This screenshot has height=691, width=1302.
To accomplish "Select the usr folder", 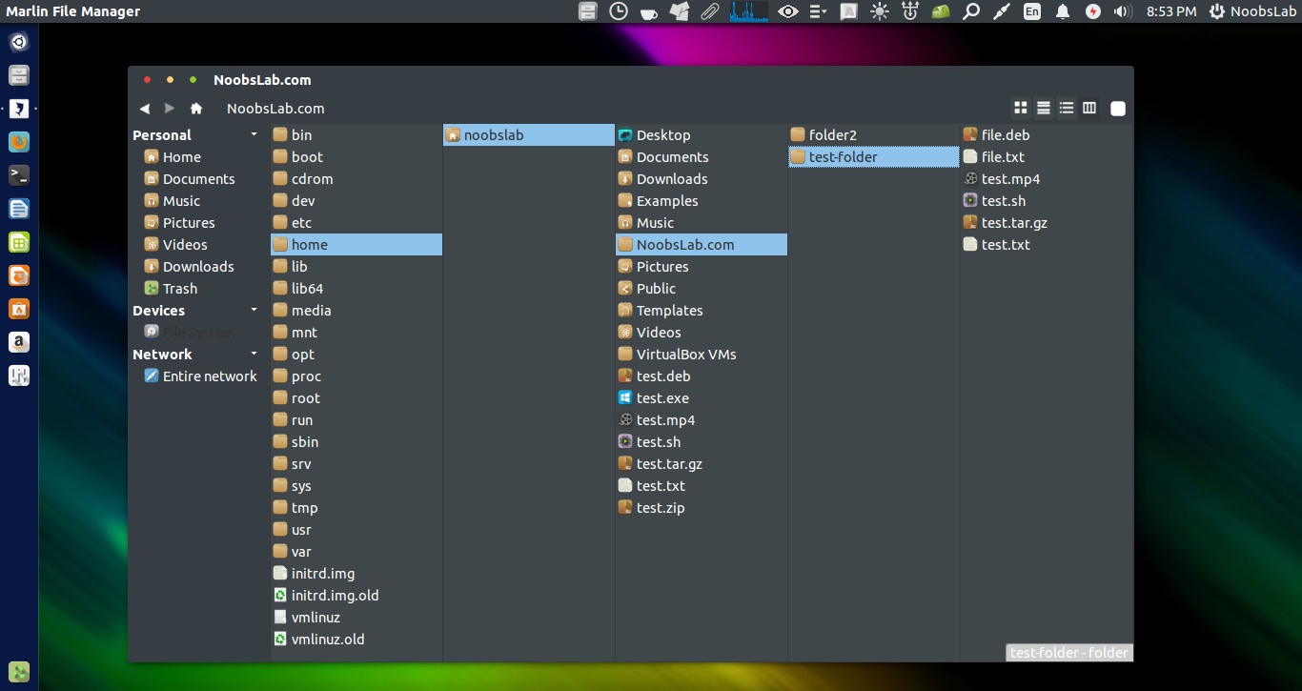I will 356,530.
